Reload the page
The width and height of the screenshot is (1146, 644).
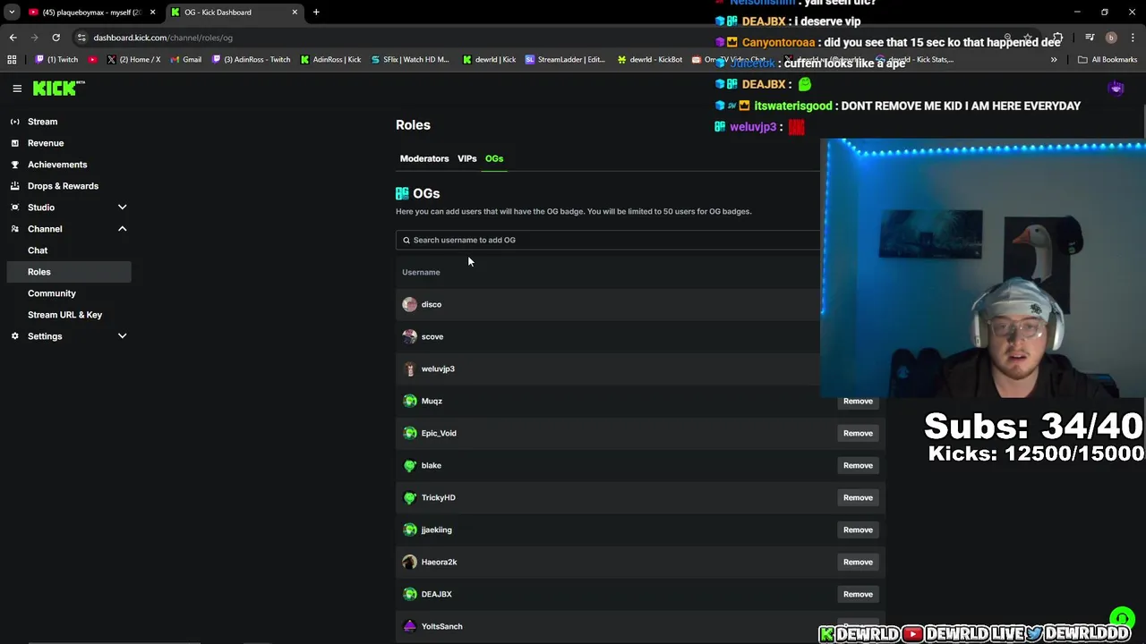[x=56, y=38]
